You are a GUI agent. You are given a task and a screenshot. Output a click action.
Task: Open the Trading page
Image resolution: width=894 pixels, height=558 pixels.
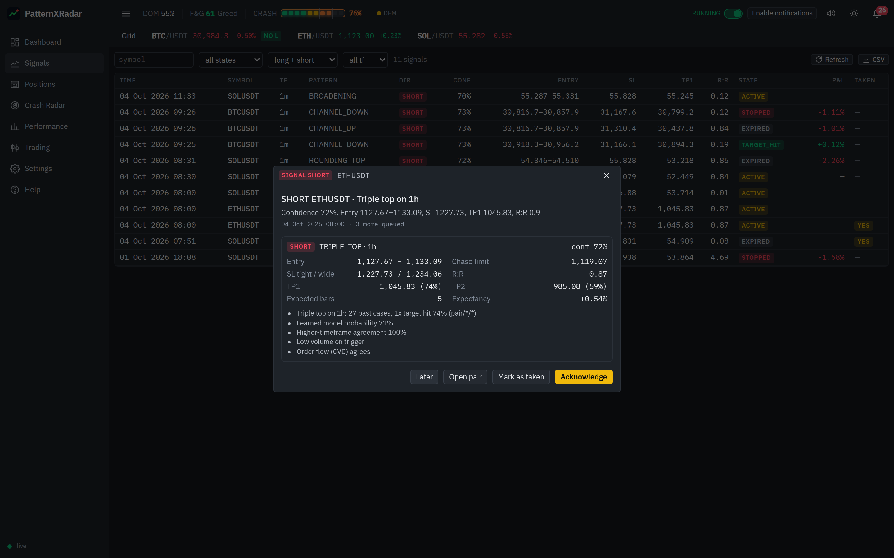tap(54, 147)
